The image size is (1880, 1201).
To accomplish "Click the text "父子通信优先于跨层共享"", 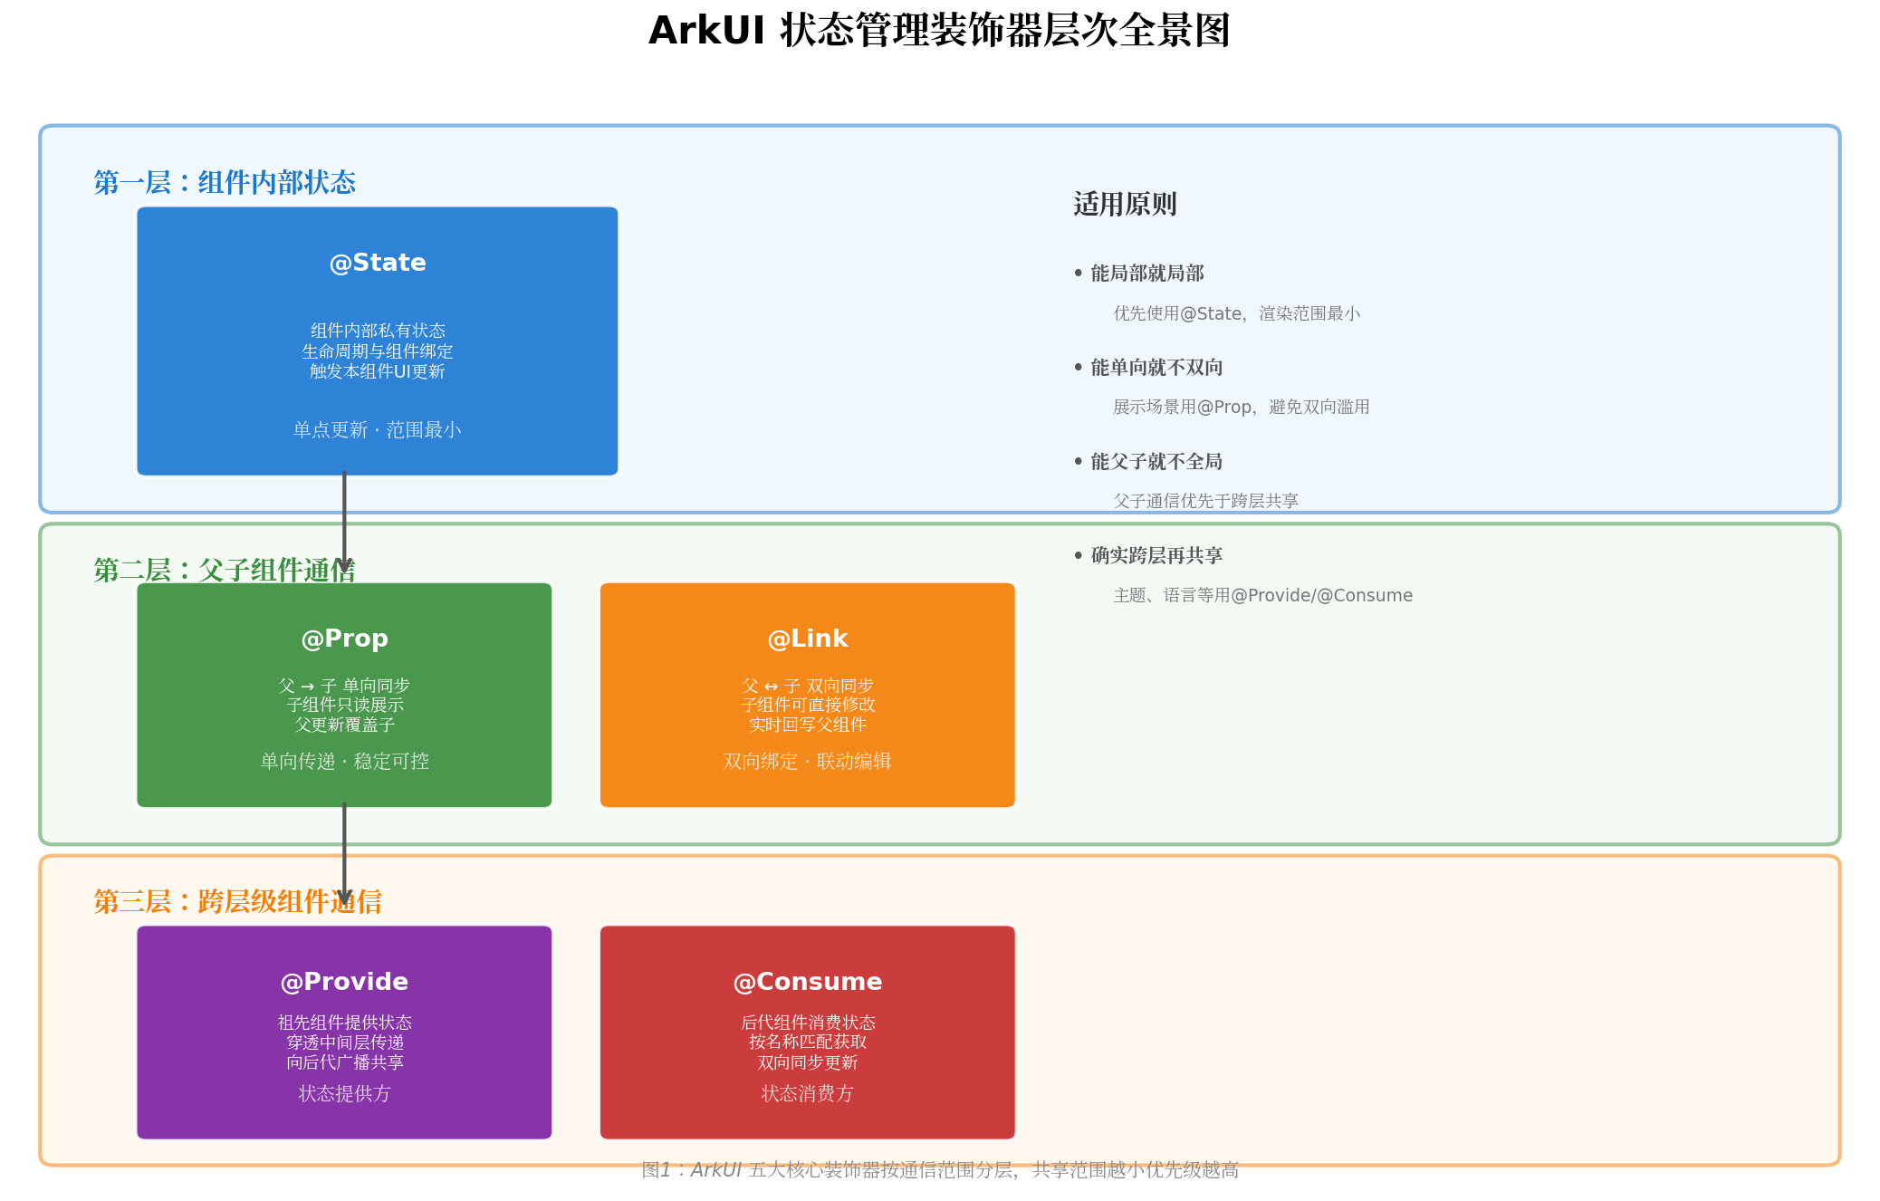I will pyautogui.click(x=1206, y=501).
